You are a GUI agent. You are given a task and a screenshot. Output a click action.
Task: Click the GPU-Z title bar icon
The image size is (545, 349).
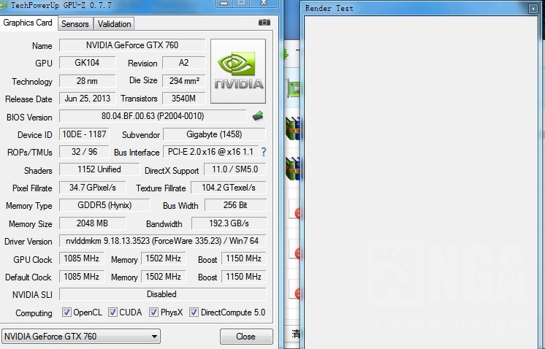tap(4, 5)
